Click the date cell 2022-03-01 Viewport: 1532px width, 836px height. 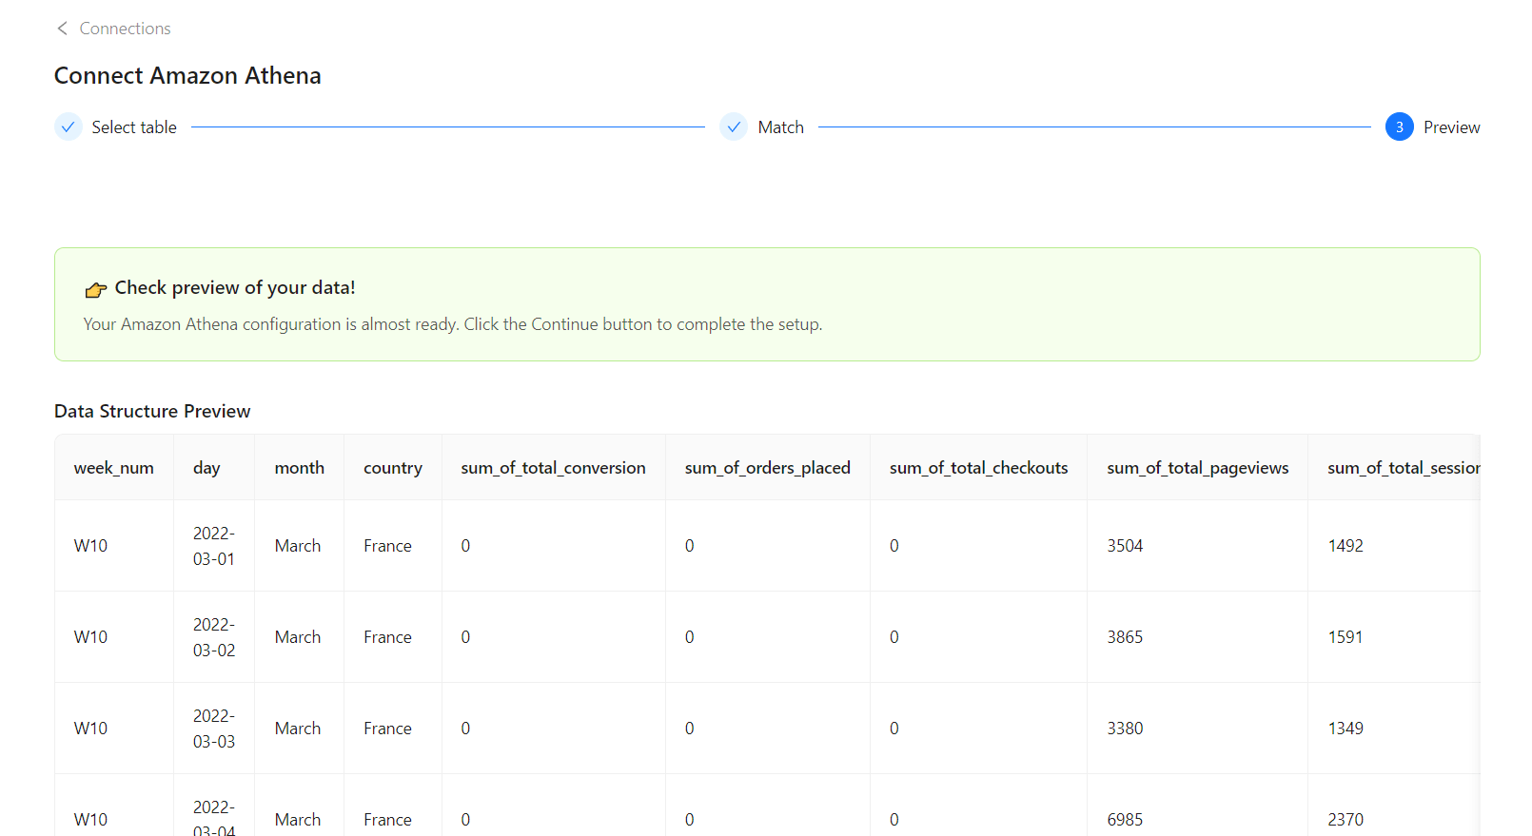pyautogui.click(x=214, y=546)
